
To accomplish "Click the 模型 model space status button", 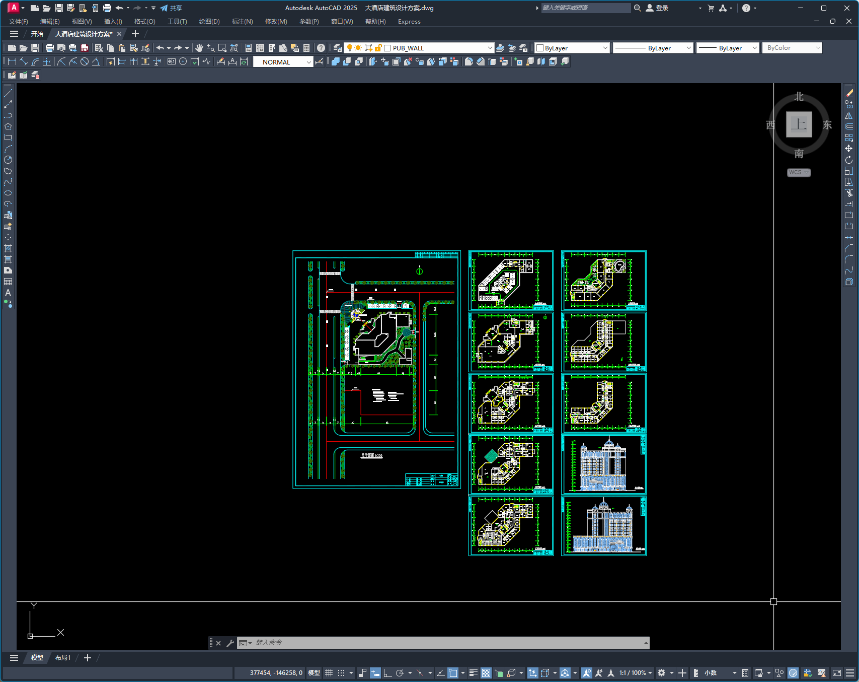I will 314,673.
